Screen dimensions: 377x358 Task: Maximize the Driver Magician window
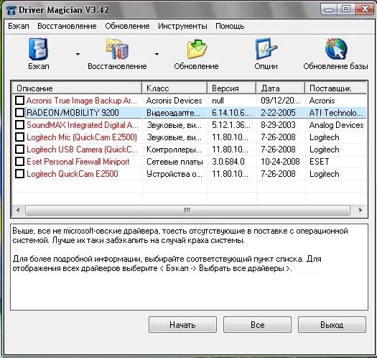[x=346, y=9]
